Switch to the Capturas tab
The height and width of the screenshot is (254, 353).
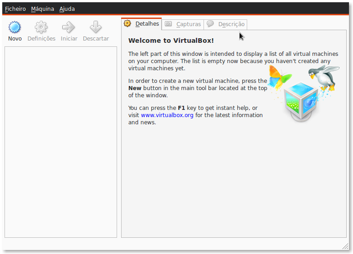[x=183, y=24]
